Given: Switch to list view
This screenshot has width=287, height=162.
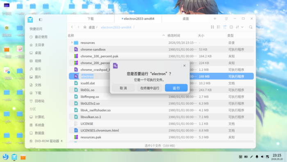Looking at the screenshot, I should point(219,27).
